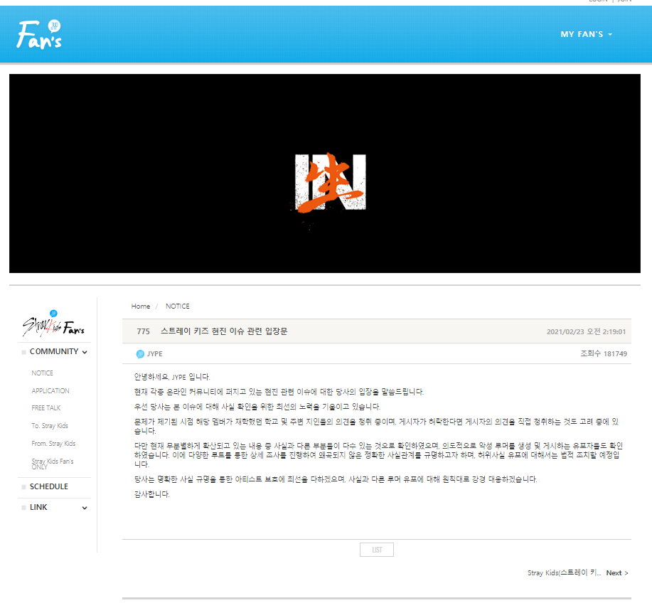This screenshot has width=652, height=608.
Task: Click the post title 스트레이 키즈 현진 이슈 관련 입장문
Action: pyautogui.click(x=224, y=331)
